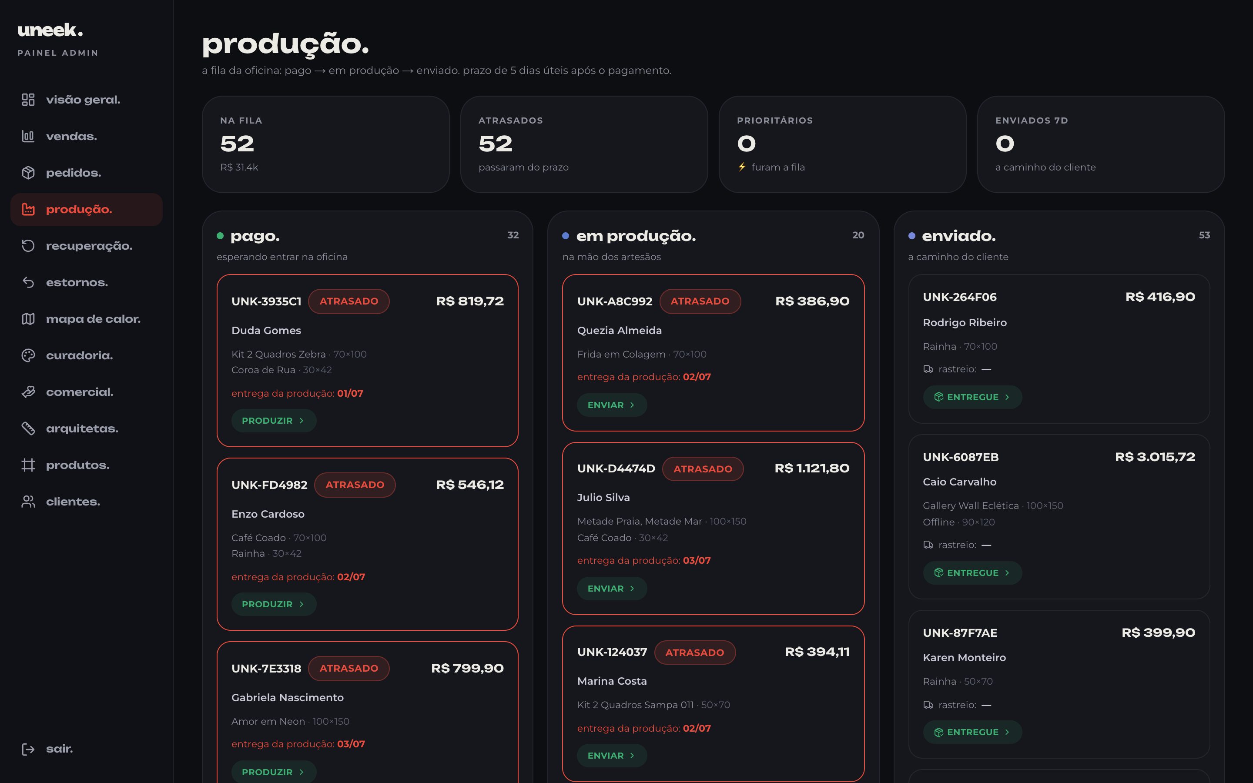Click the mapa de calor map icon
This screenshot has width=1253, height=783.
(x=28, y=318)
